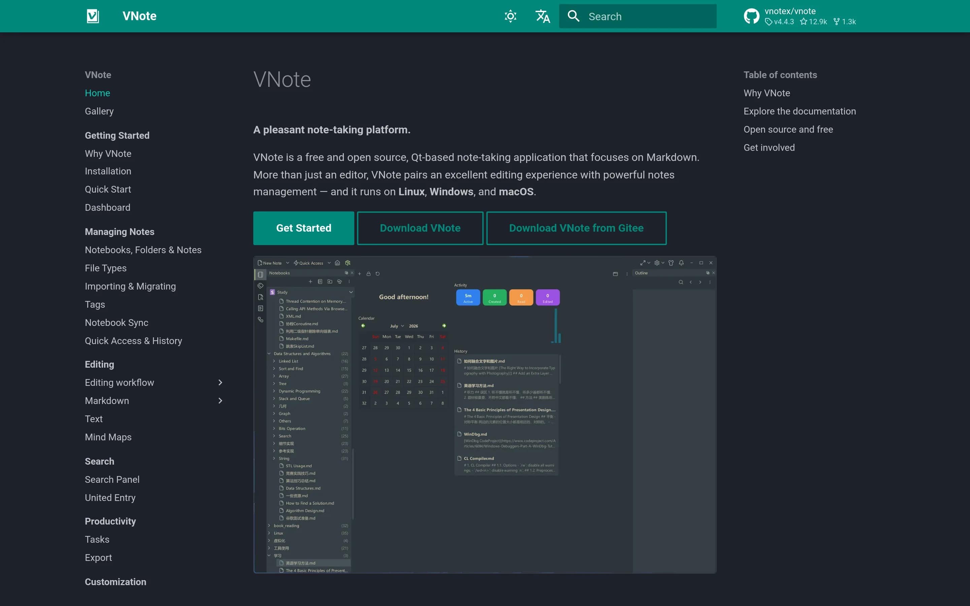Viewport: 970px width, 606px height.
Task: Open the Installation page
Action: (108, 171)
